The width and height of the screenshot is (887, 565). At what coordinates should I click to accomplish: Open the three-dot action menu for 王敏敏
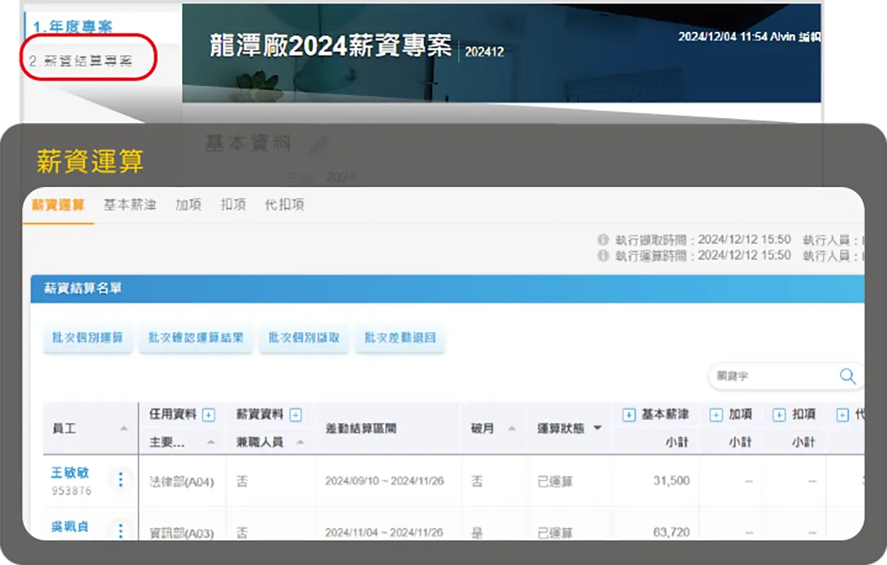120,480
